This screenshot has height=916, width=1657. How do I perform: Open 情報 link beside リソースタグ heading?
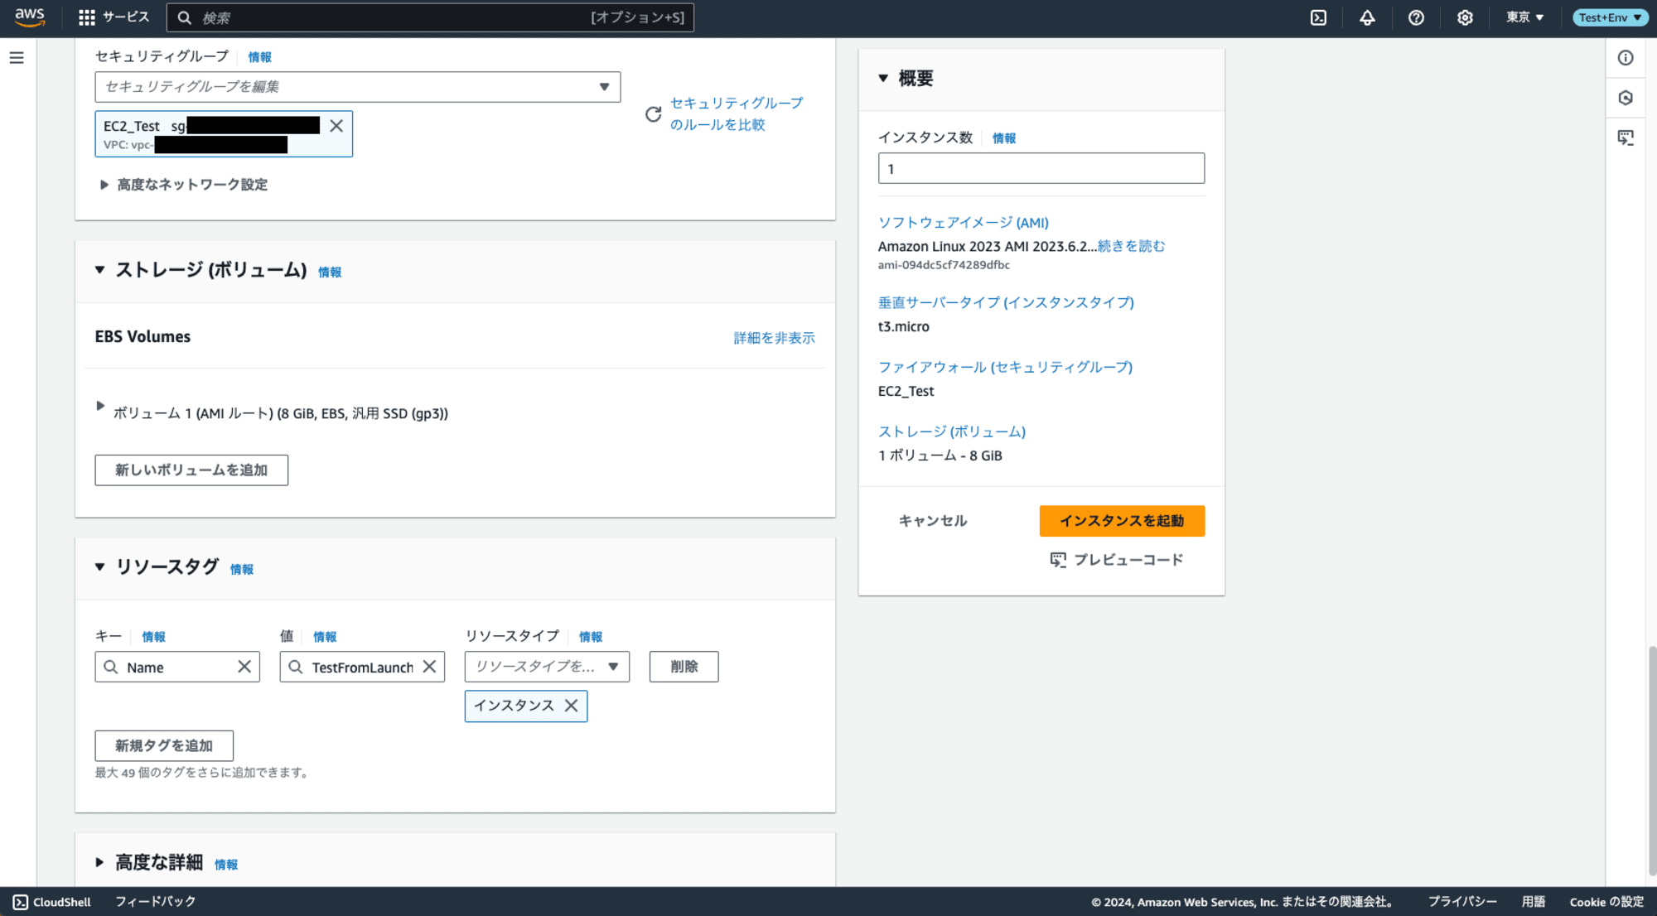point(242,570)
